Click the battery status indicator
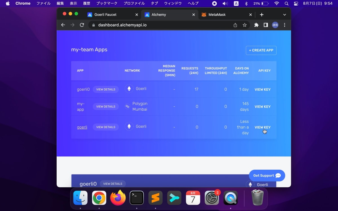Viewport: 338px width, 211px height. pos(261,3)
